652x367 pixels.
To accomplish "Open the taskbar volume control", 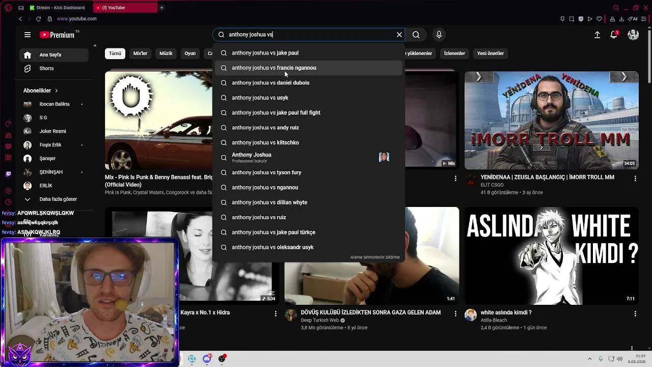I will point(620,359).
